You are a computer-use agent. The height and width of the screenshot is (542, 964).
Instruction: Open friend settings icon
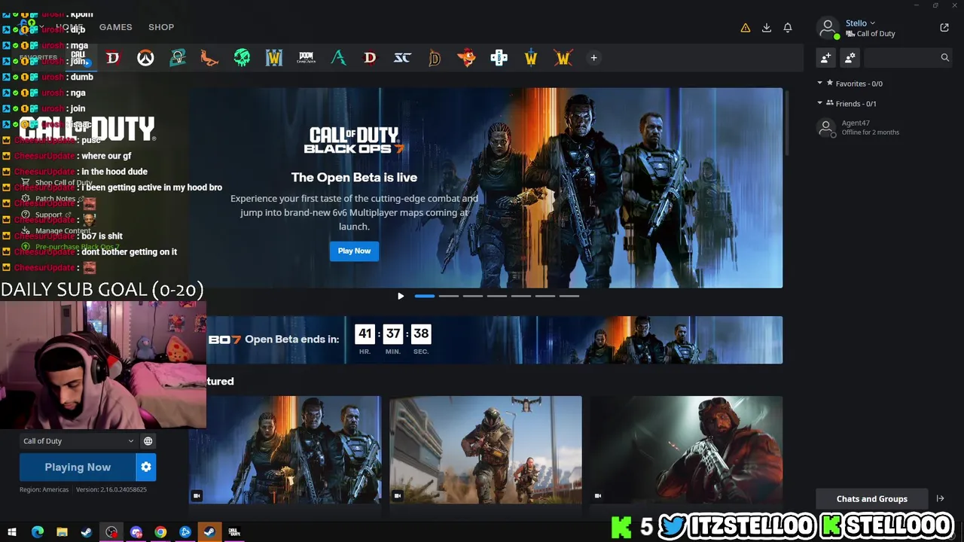click(x=850, y=57)
